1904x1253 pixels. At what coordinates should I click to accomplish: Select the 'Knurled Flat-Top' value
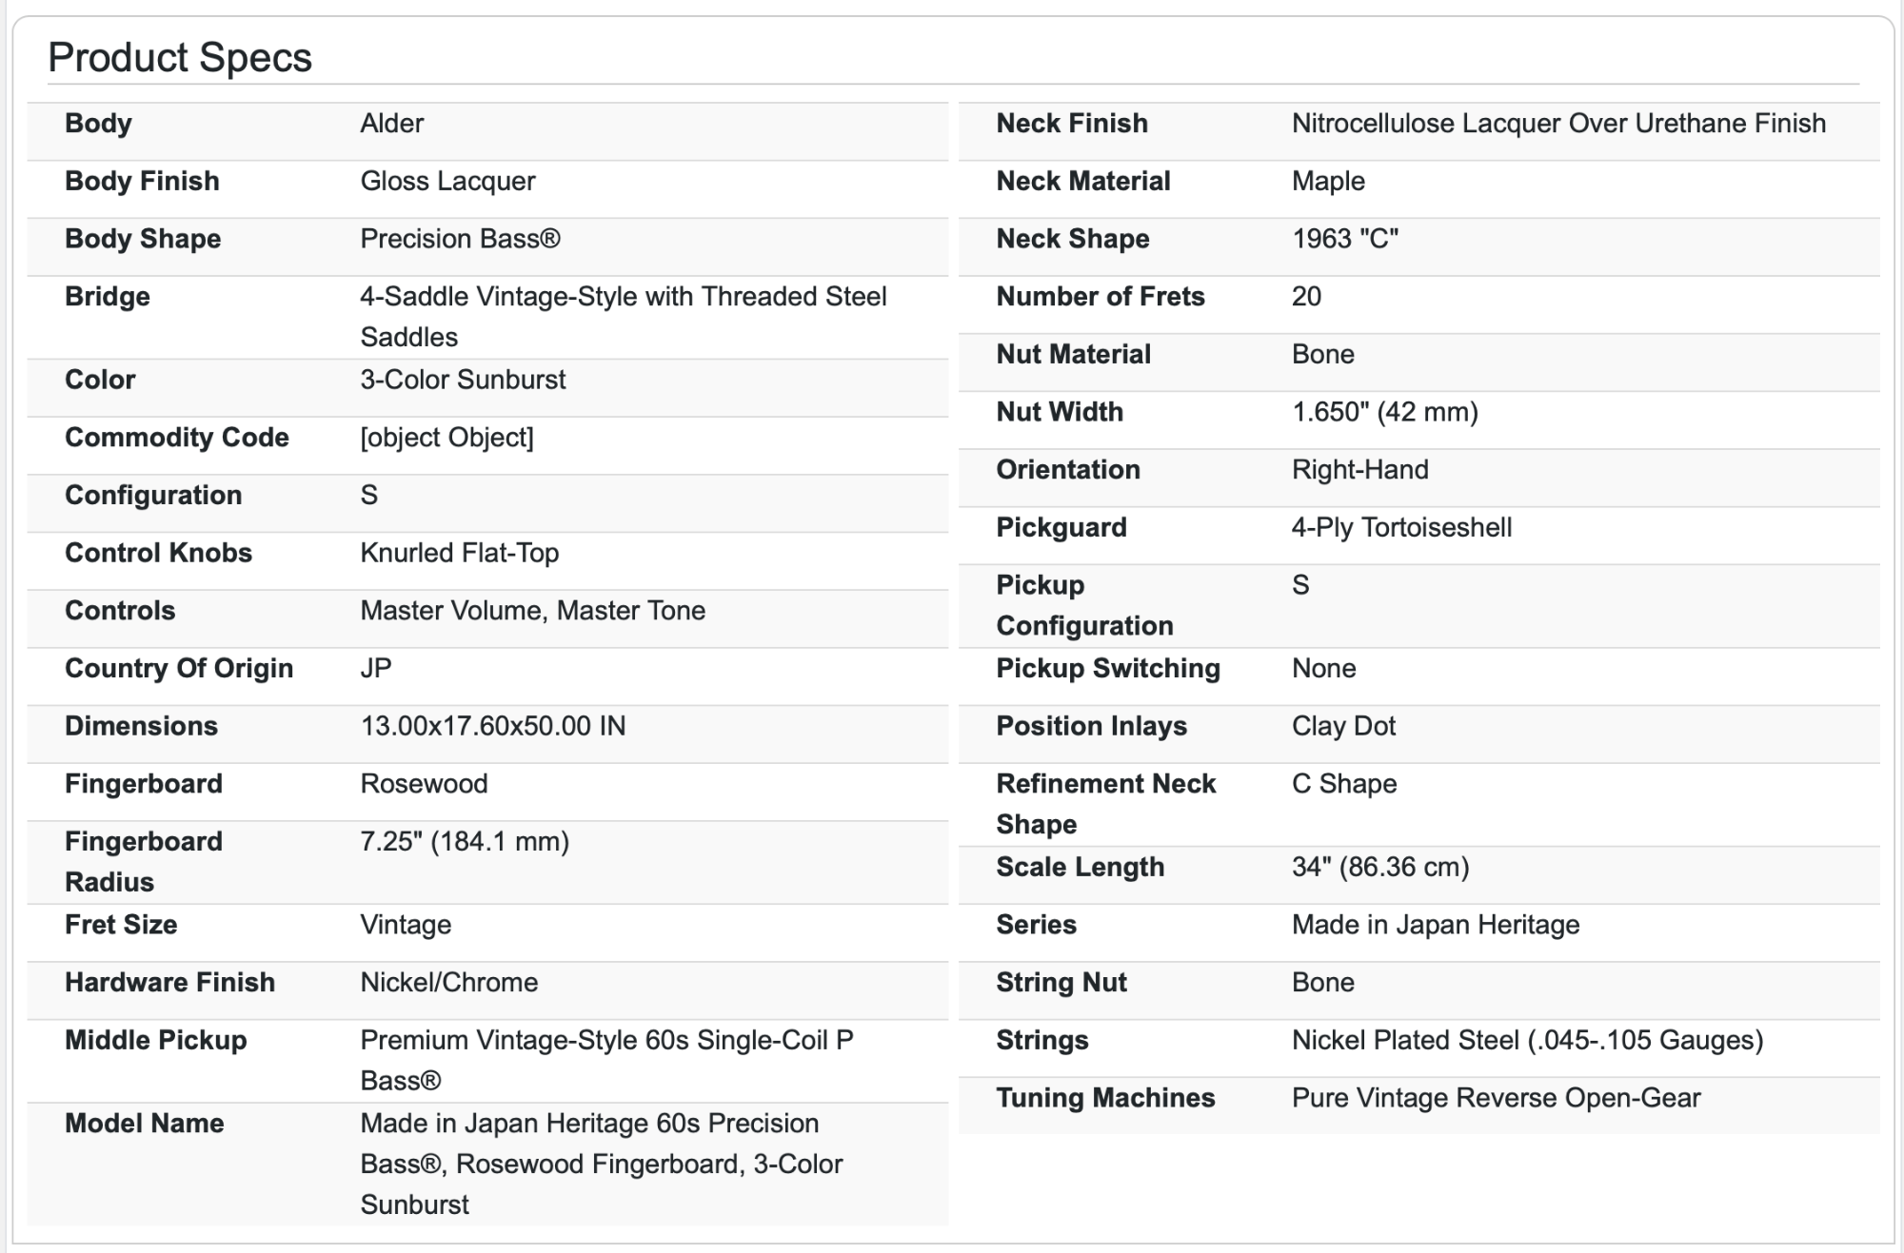[459, 553]
